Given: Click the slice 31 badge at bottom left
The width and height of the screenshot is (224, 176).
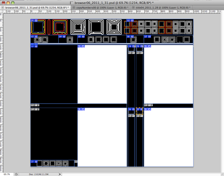Looking at the screenshot, I should click(x=32, y=162).
